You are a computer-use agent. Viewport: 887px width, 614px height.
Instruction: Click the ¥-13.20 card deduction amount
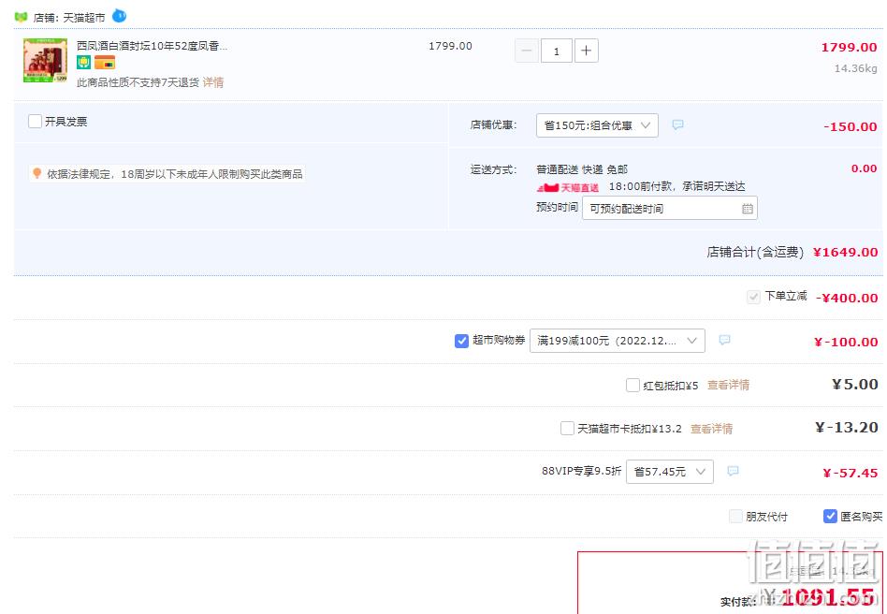(x=847, y=427)
